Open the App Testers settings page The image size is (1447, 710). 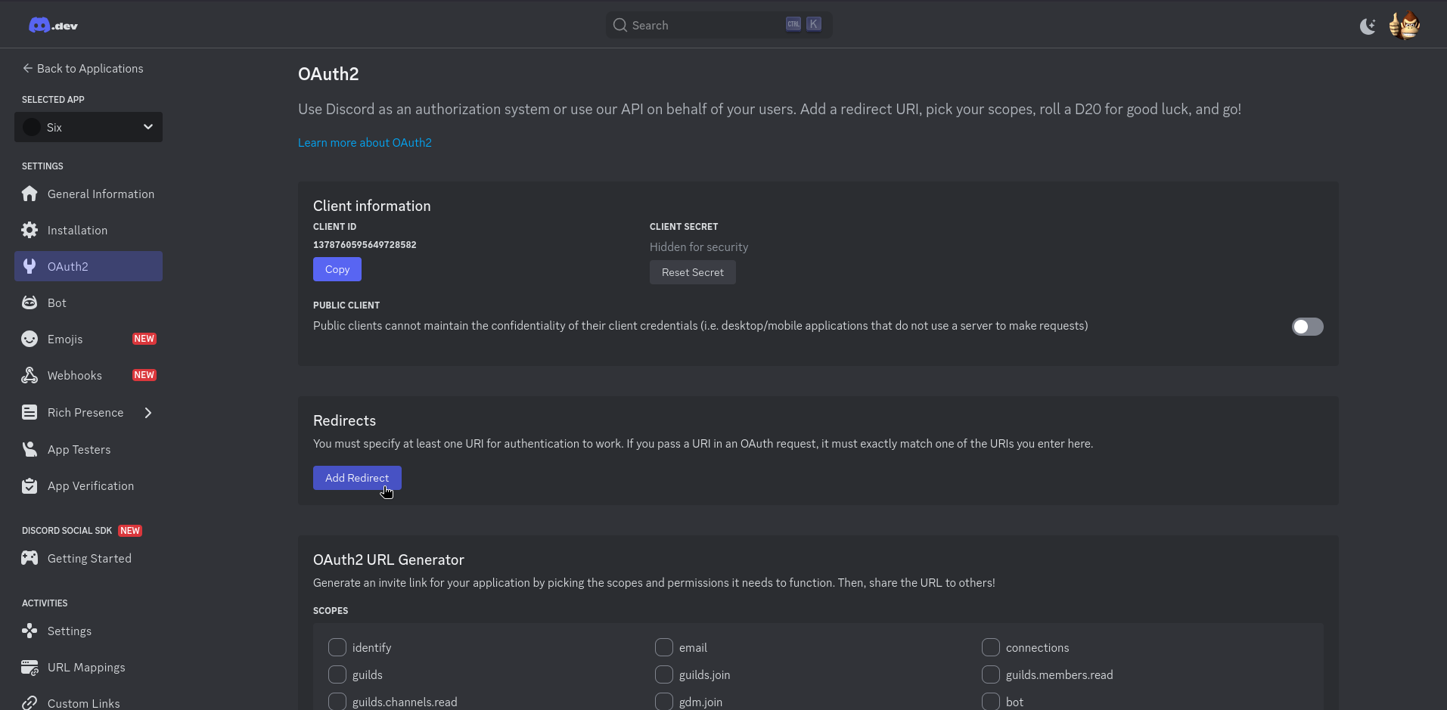click(79, 450)
